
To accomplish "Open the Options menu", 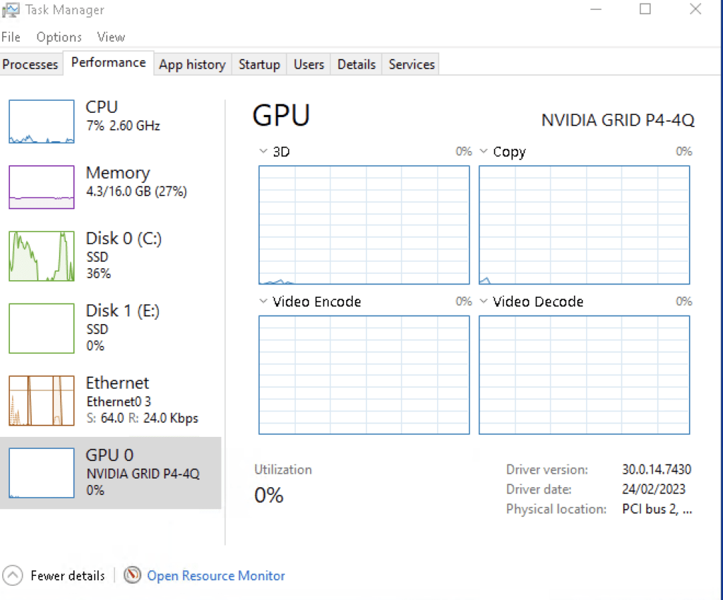I will click(59, 37).
